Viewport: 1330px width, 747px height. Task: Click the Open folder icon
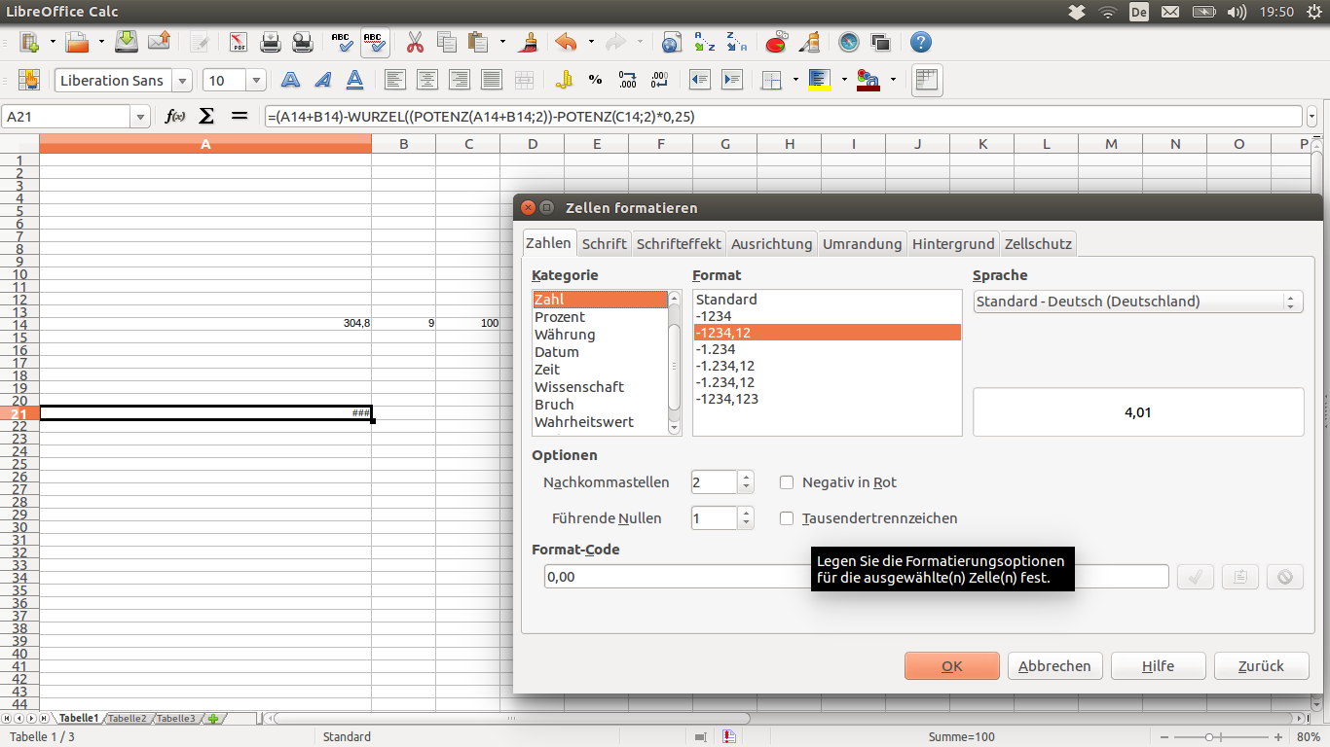point(76,43)
